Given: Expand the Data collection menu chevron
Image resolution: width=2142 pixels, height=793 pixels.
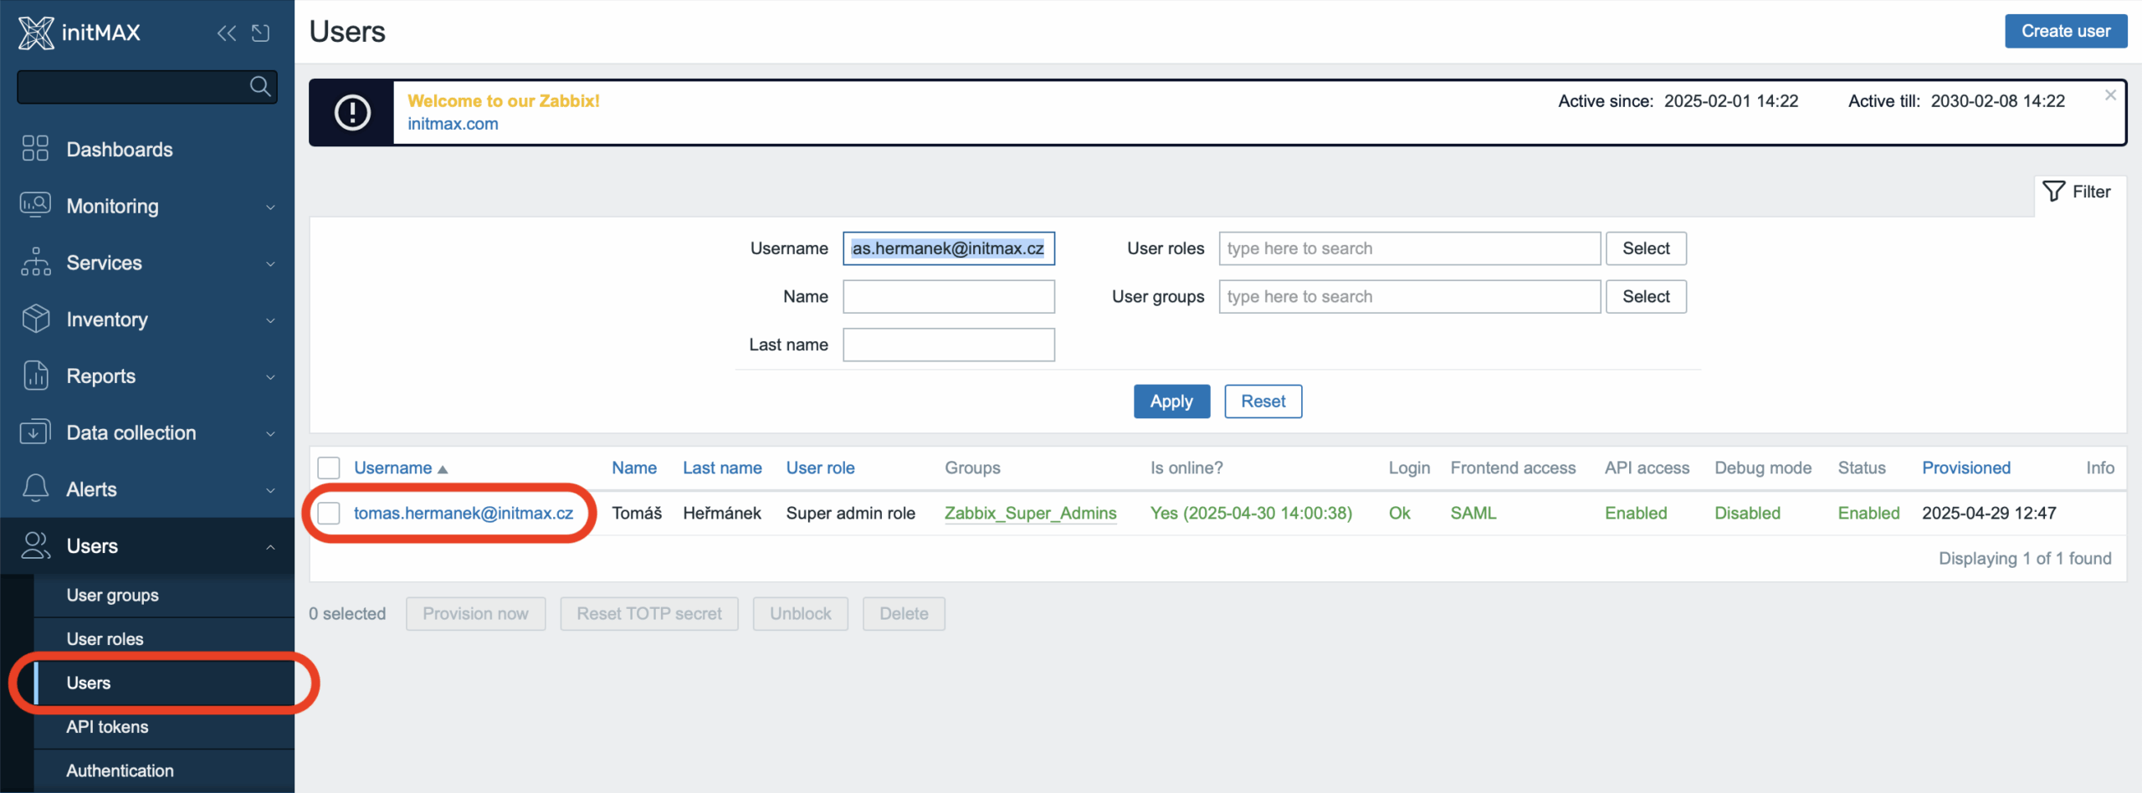Looking at the screenshot, I should pyautogui.click(x=270, y=433).
